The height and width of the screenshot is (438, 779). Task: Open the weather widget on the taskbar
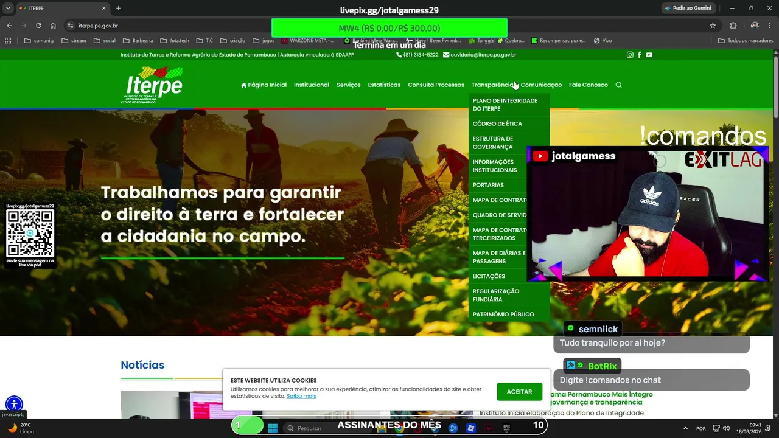tap(19, 428)
